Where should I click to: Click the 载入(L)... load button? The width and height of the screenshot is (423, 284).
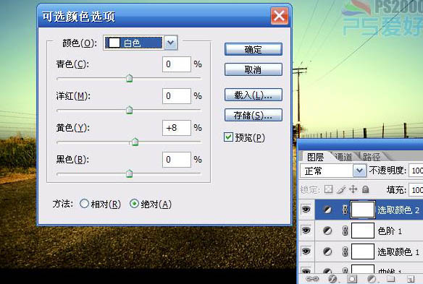254,95
